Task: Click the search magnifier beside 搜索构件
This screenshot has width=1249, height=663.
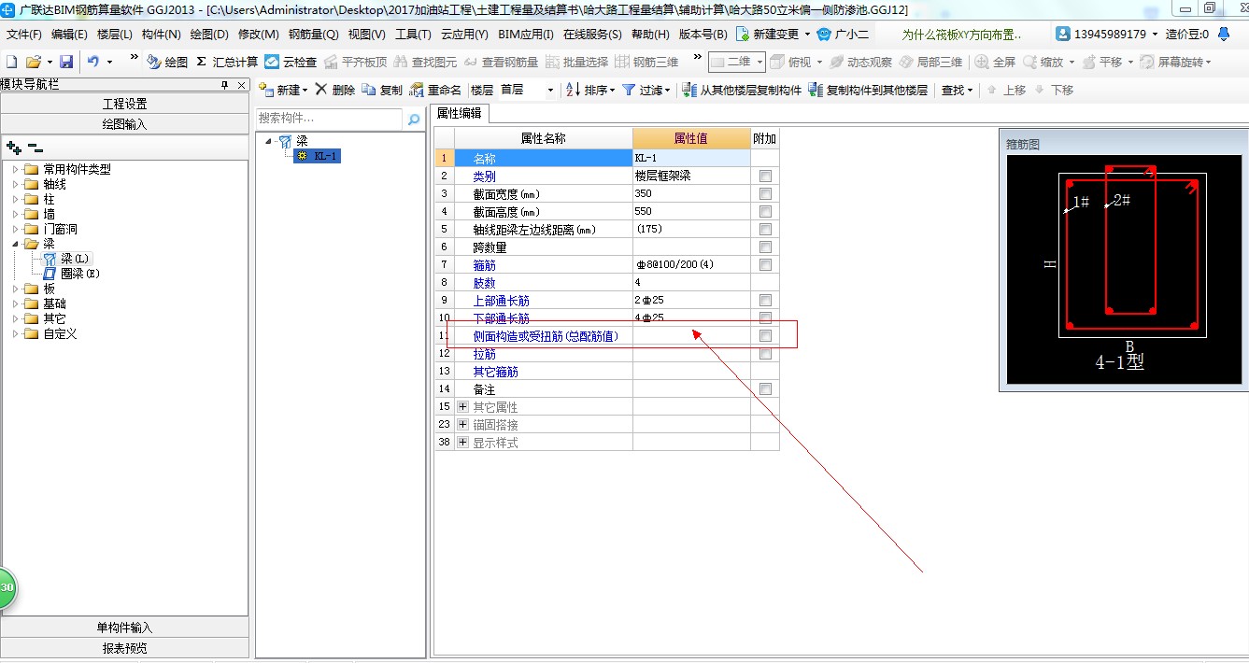Action: (414, 120)
